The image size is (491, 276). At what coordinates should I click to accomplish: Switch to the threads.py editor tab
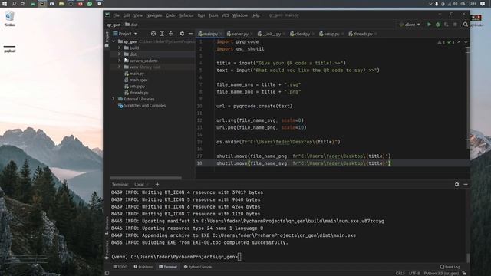(x=361, y=34)
